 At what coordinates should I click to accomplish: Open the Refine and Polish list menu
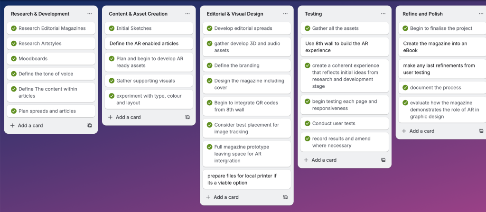pos(481,14)
